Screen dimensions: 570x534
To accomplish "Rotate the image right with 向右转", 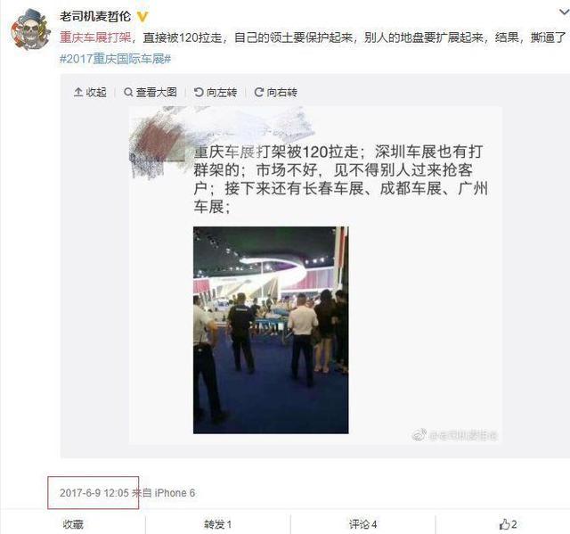I will [x=275, y=93].
